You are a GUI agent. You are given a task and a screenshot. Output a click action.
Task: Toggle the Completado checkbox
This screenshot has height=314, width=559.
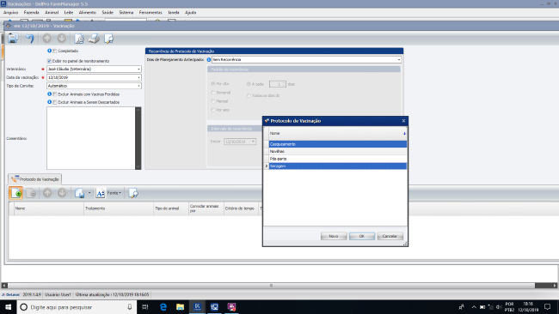[55, 51]
